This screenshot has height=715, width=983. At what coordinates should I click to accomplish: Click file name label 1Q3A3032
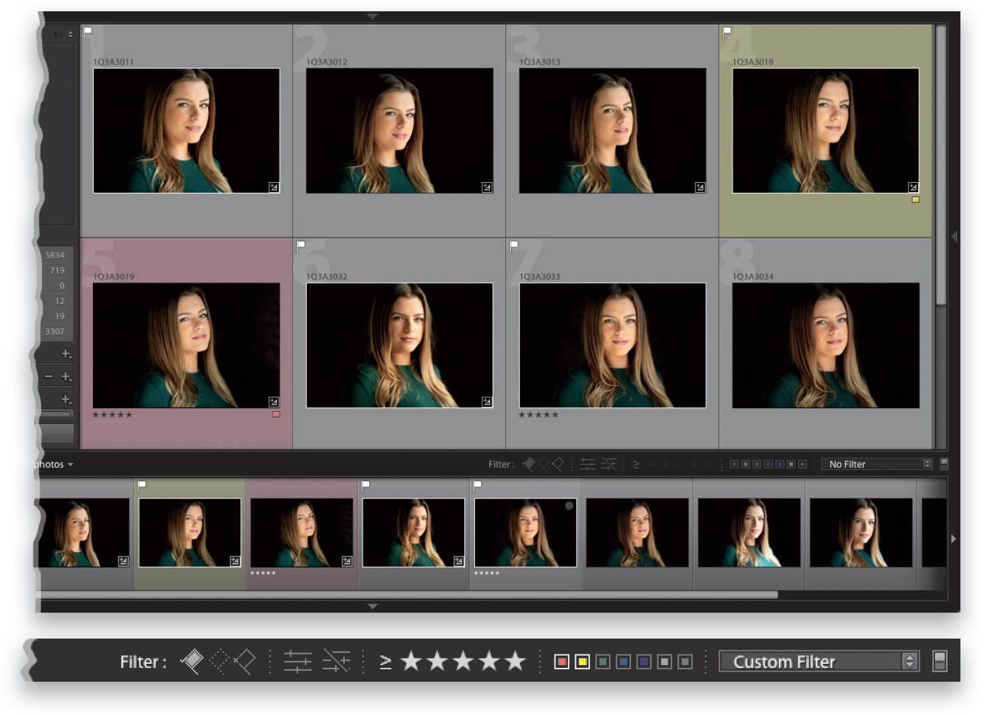(327, 276)
